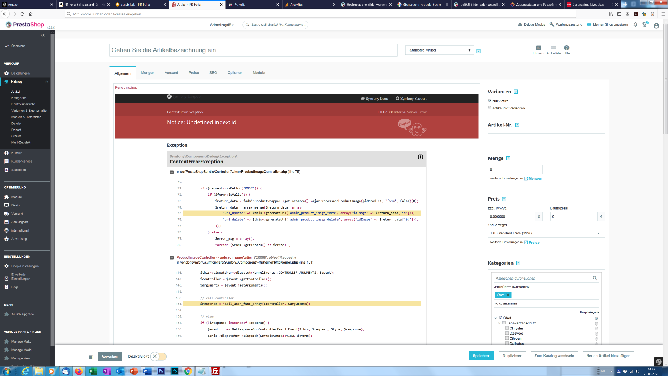
Task: Select Artikel mit Varianten radio button
Action: [490, 108]
